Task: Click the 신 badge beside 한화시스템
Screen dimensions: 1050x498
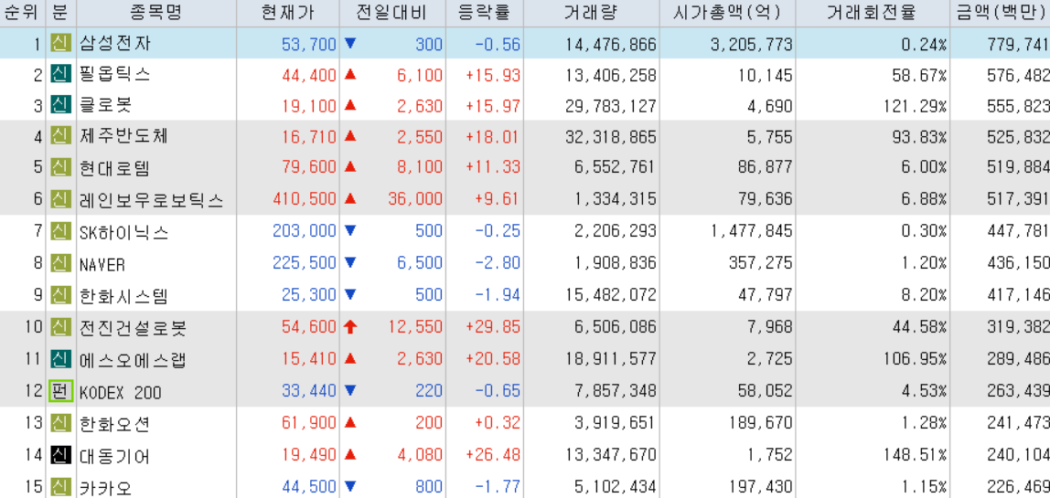Action: 60,295
